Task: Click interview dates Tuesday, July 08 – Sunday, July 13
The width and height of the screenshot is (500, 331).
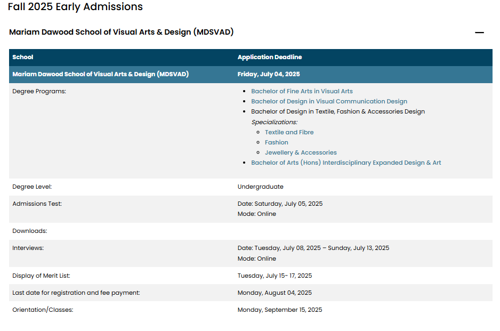Action: click(322, 248)
